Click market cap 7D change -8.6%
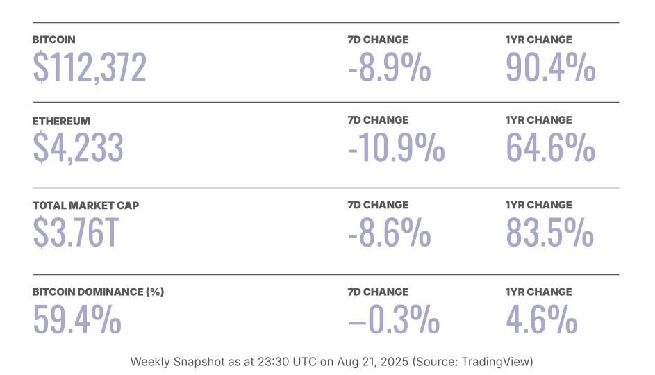This screenshot has width=655, height=375. pyautogui.click(x=389, y=234)
